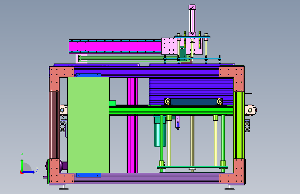Select the left conveyor roller end bearing
Viewport: 300px width, 194px height.
coord(63,110)
